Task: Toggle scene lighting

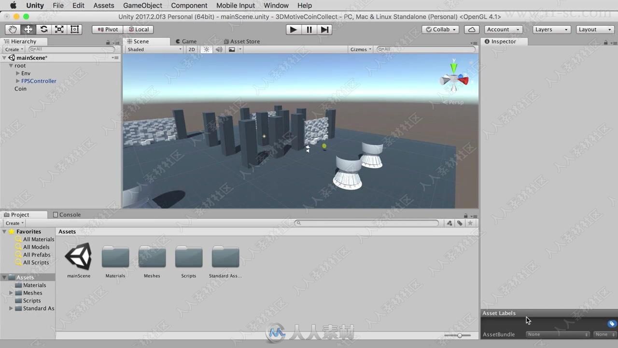Action: click(x=206, y=49)
